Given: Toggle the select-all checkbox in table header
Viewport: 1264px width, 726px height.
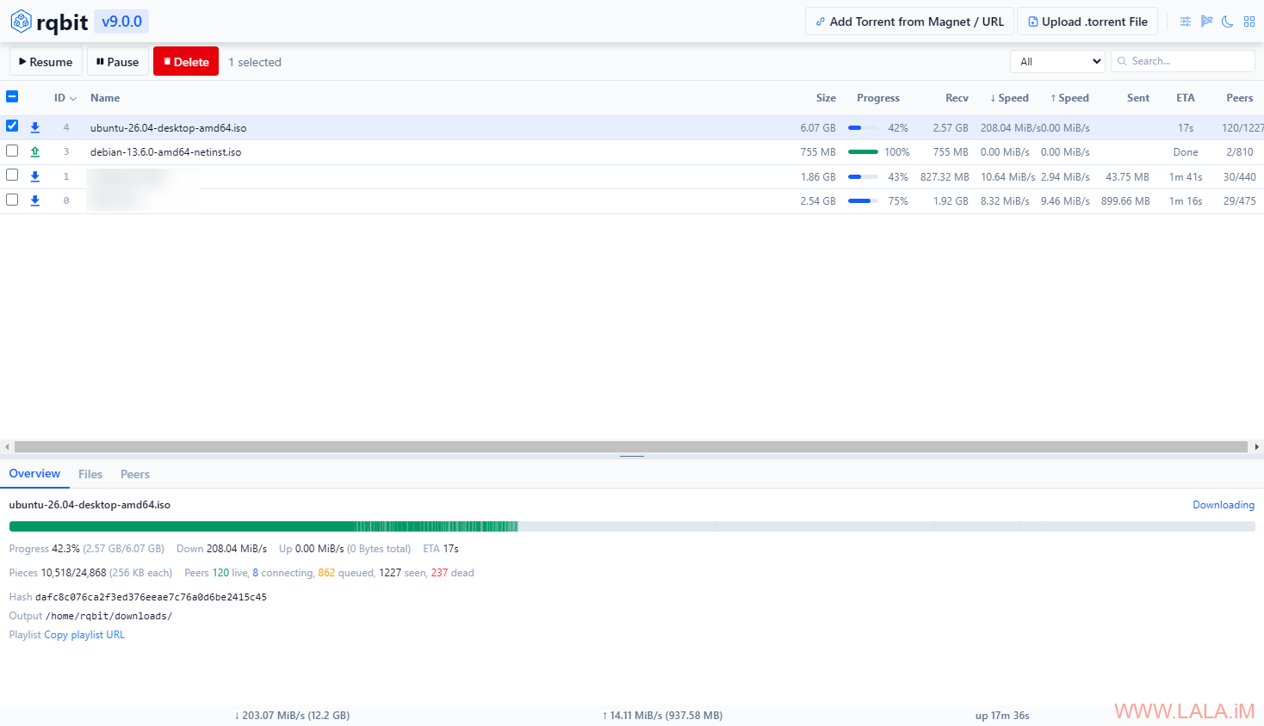Looking at the screenshot, I should [12, 96].
